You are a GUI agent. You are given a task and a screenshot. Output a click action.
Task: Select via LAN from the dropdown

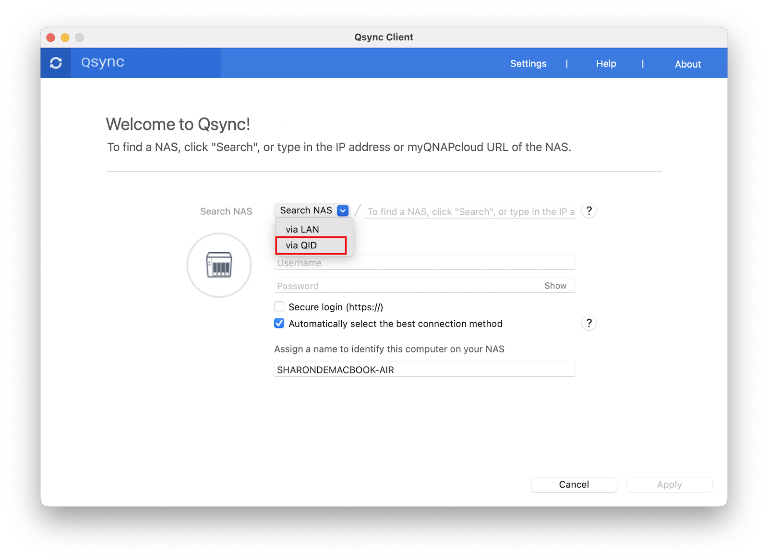(x=302, y=229)
